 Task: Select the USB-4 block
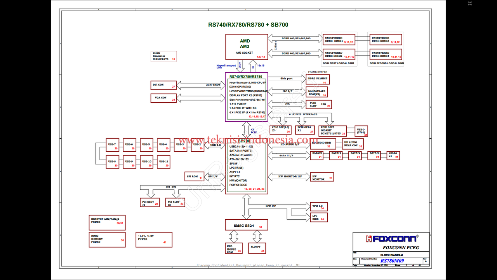[x=163, y=145]
